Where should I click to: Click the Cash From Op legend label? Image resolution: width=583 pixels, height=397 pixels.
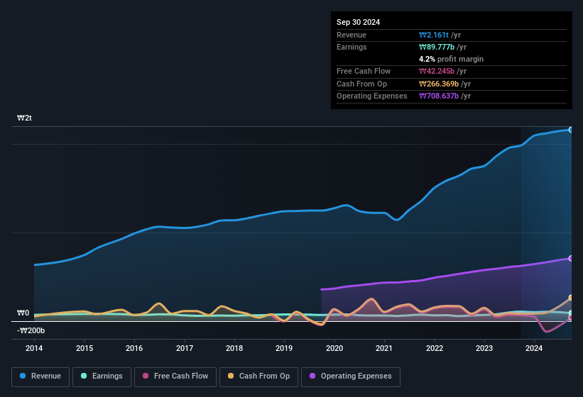(264, 376)
